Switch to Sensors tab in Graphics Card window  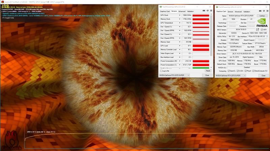coord(230,12)
